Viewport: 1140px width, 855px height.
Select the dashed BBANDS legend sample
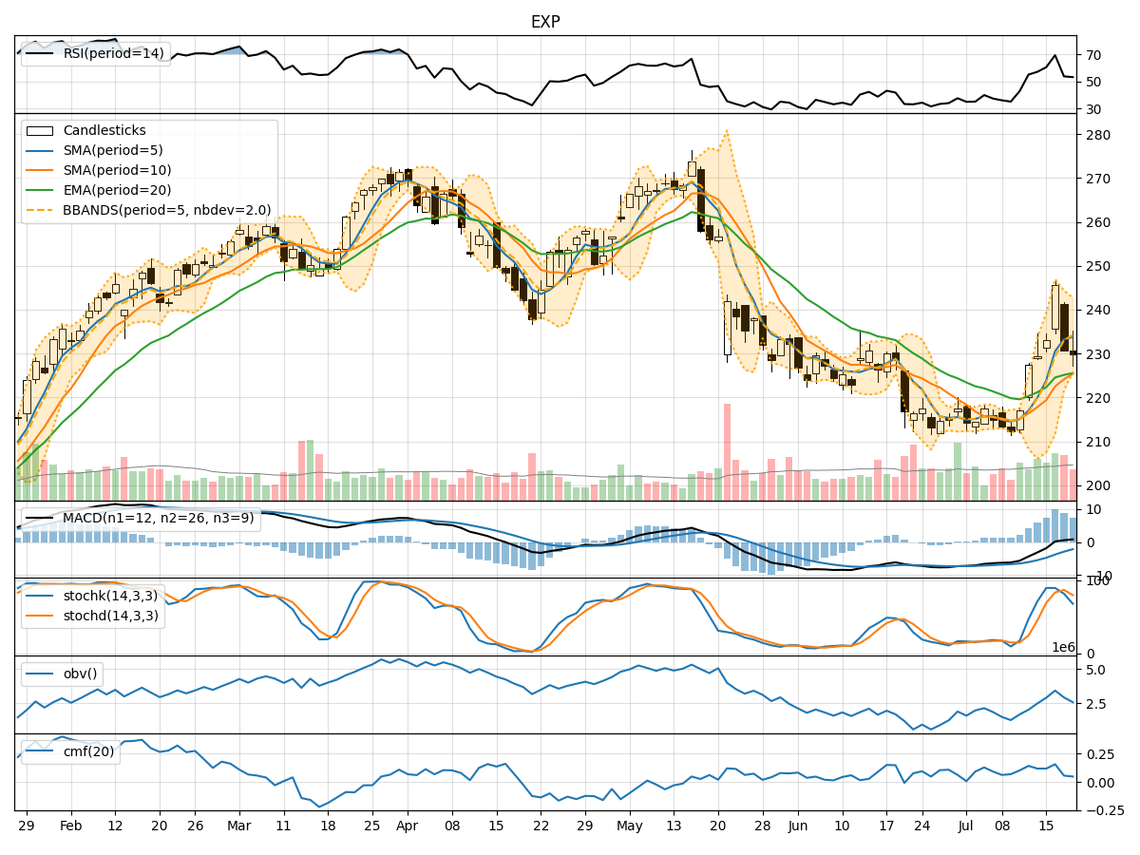[x=40, y=208]
